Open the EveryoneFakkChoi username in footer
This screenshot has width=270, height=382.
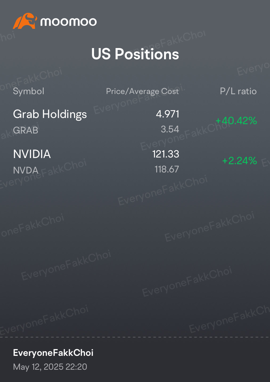click(x=53, y=353)
